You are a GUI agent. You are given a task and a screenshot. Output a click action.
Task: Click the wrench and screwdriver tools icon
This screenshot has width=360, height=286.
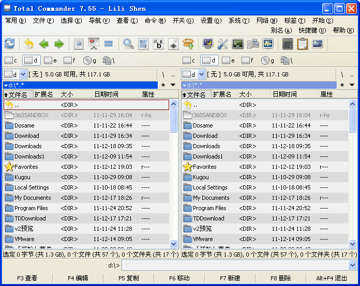[x=223, y=44]
